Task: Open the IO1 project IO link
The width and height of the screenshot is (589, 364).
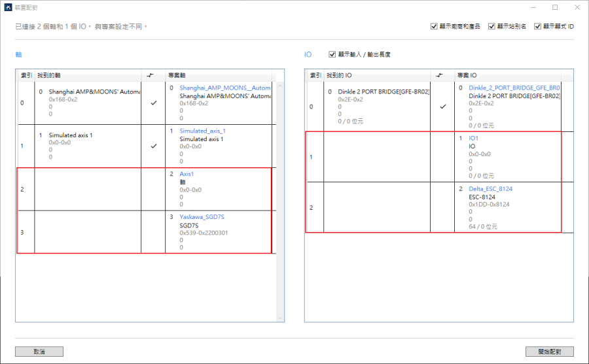Action: tap(473, 138)
